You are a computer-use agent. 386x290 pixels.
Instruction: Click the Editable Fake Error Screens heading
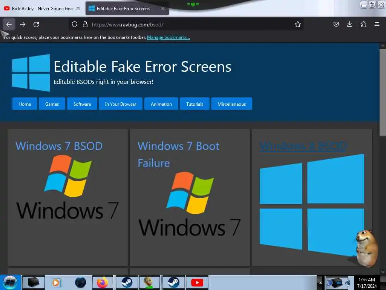[x=142, y=66]
